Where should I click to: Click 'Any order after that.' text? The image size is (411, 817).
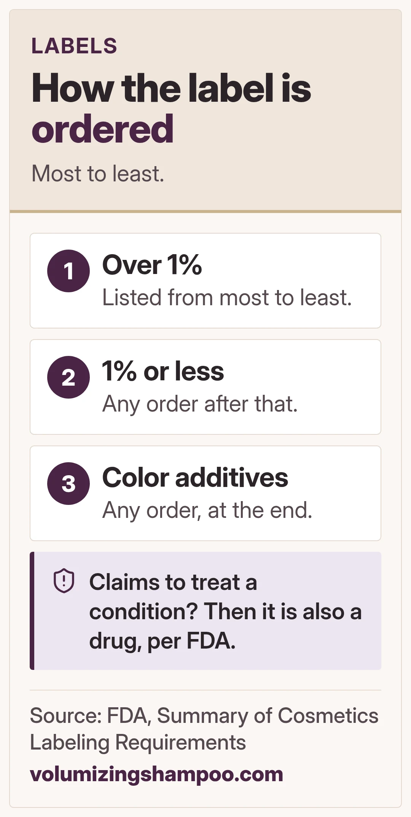(200, 404)
